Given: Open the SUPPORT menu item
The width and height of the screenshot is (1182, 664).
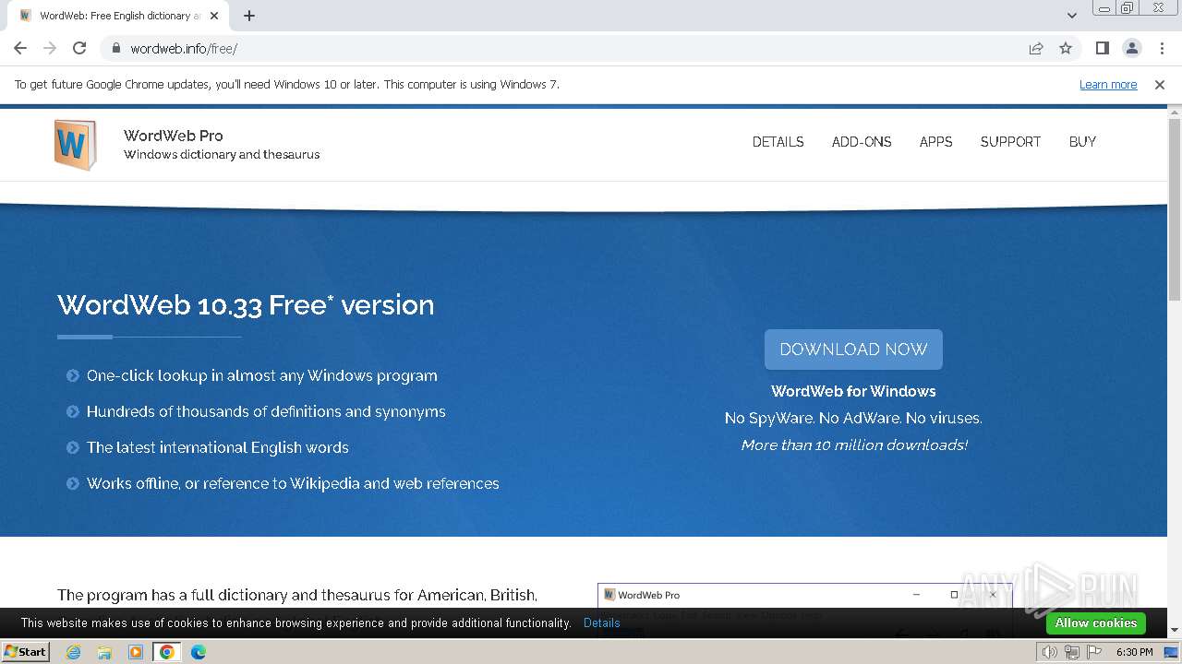Looking at the screenshot, I should coord(1010,142).
